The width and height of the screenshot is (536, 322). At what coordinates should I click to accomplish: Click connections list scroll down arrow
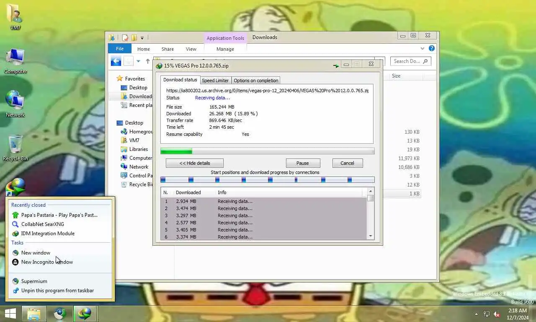click(371, 236)
